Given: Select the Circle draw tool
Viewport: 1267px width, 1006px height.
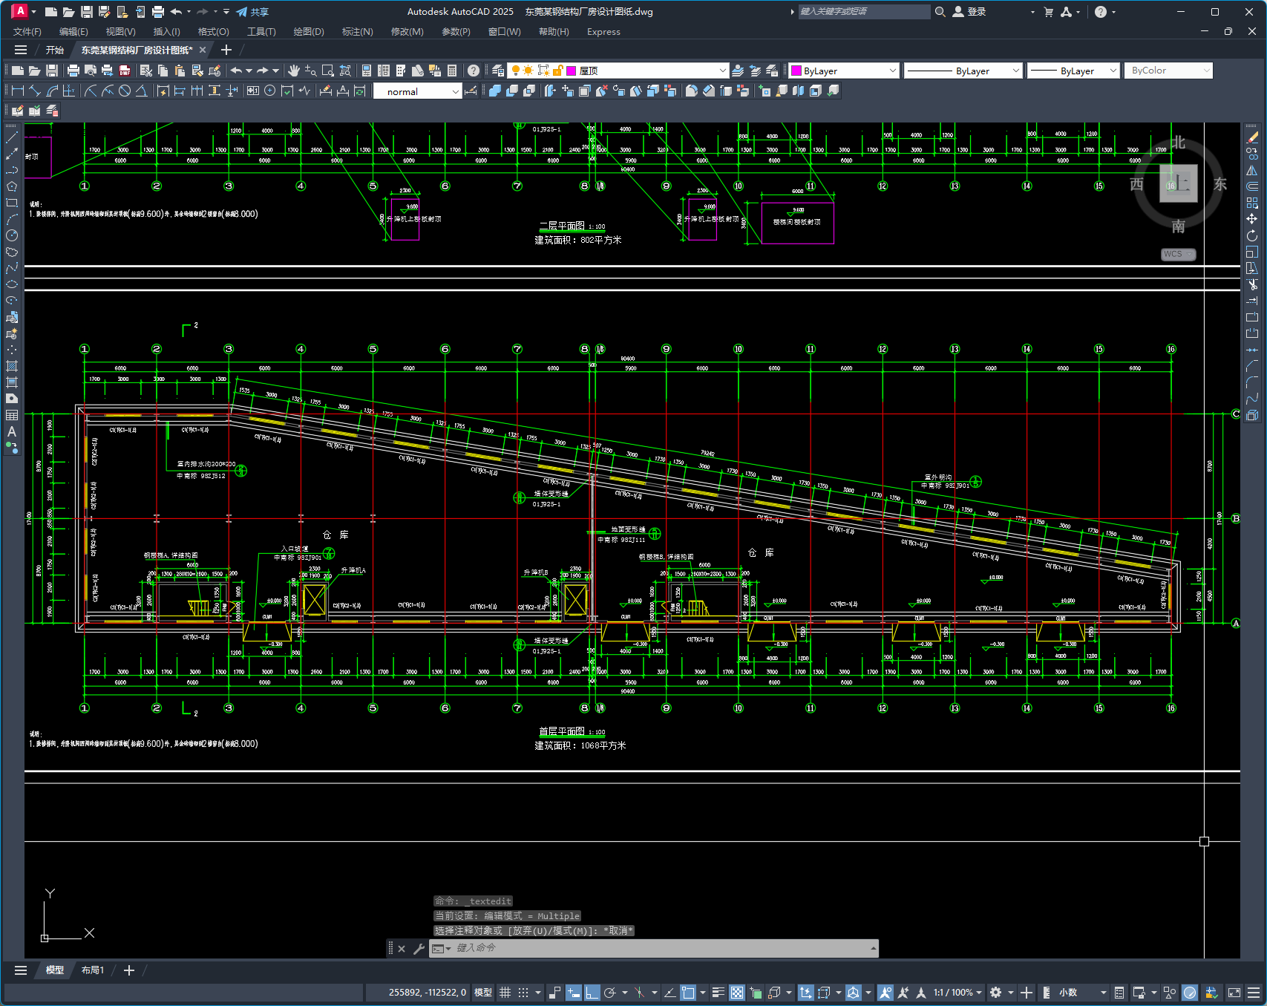Looking at the screenshot, I should (x=12, y=235).
